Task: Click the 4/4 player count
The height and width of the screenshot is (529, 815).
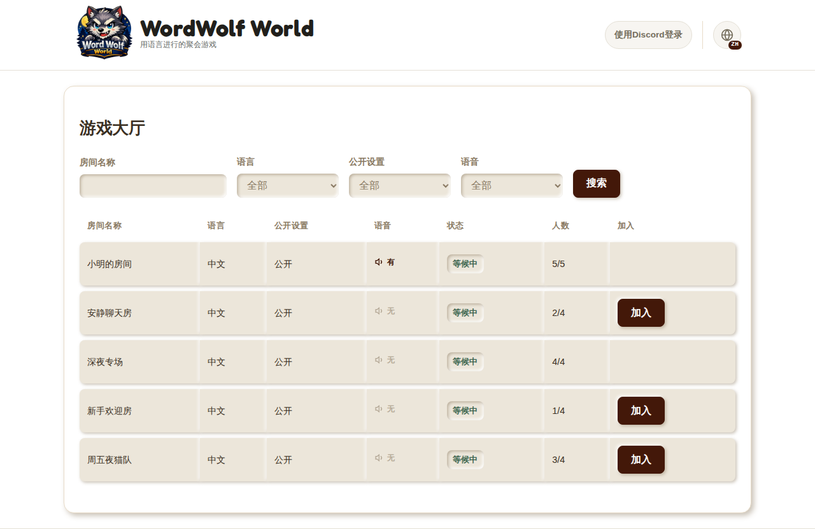Action: click(x=558, y=362)
